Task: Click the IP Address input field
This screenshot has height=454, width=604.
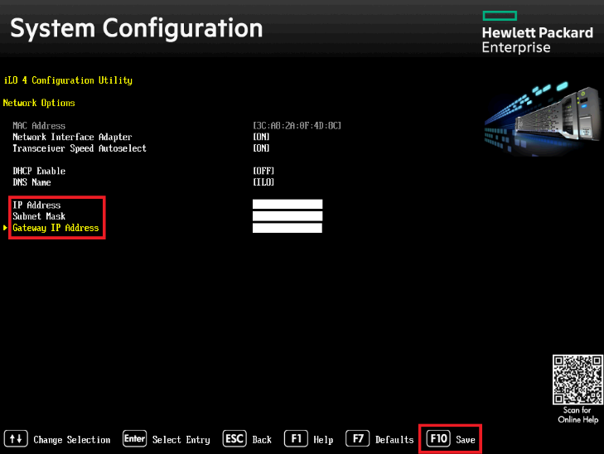Action: 288,204
